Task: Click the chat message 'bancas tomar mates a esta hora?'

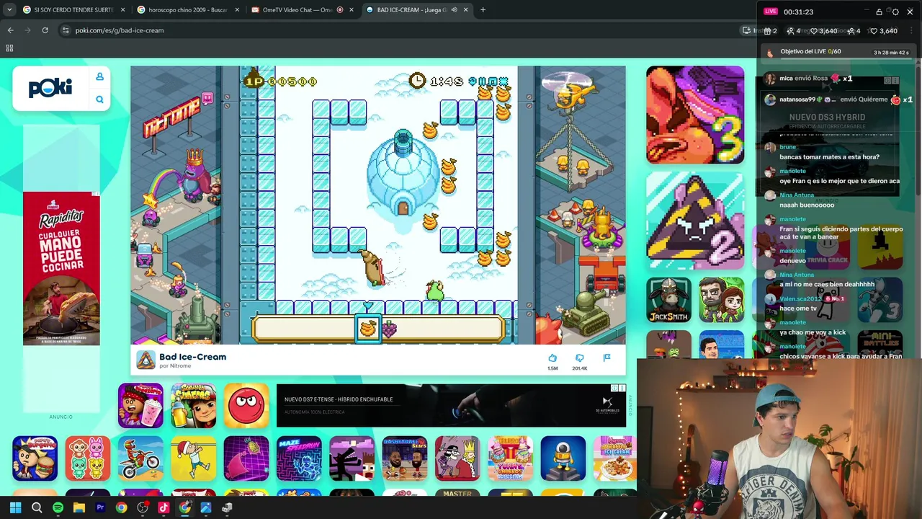Action: pyautogui.click(x=829, y=156)
